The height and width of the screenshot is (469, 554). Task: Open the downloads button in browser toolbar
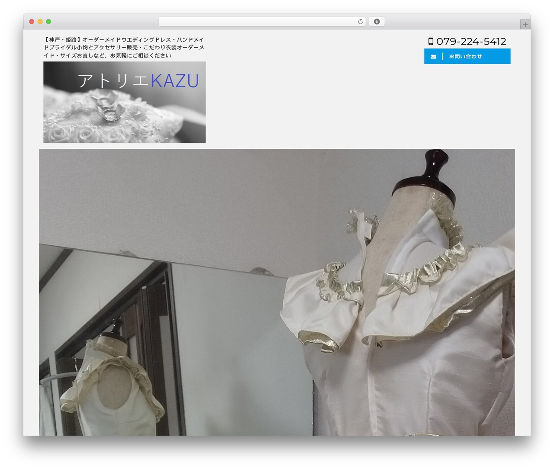pyautogui.click(x=377, y=22)
